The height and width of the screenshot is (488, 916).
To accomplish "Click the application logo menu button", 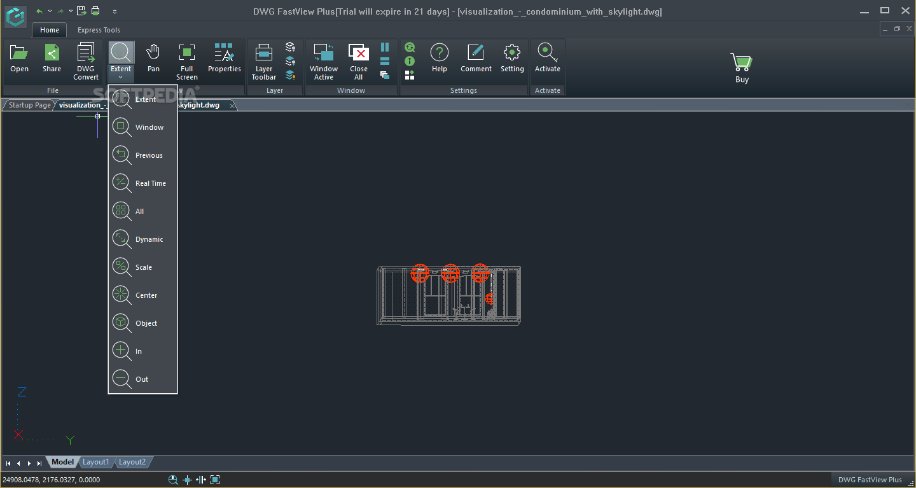I will [16, 16].
